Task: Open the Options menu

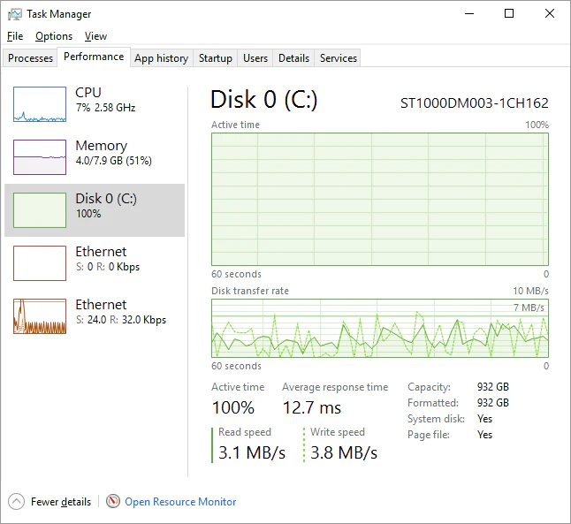Action: pos(54,36)
